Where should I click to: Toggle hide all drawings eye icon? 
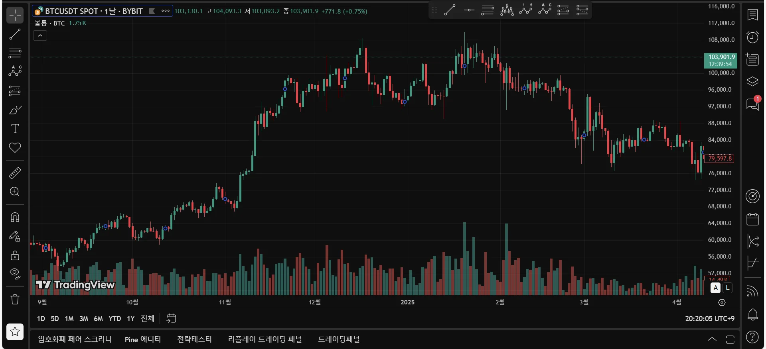(x=15, y=274)
